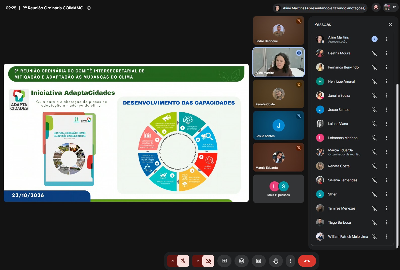Viewport: 400px width, 270px height.
Task: Click Janaira Souza muted microphone icon
Action: point(375,95)
